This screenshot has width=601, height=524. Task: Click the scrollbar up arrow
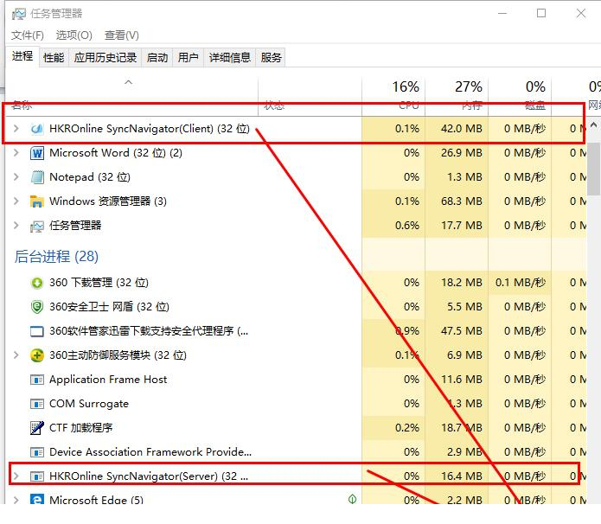[593, 125]
